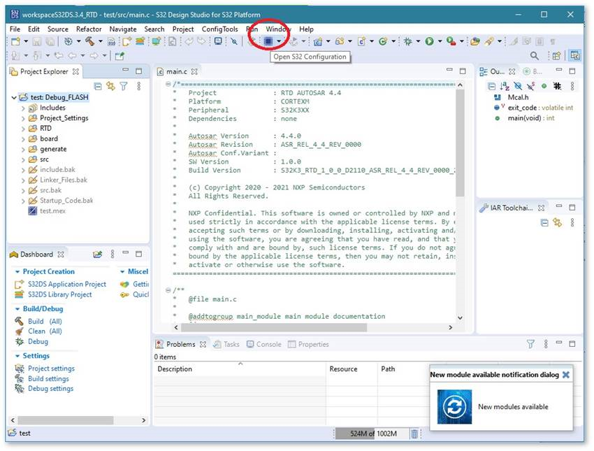This screenshot has height=451, width=594.
Task: Click Collapse All in Project Explorer
Action: coord(98,87)
